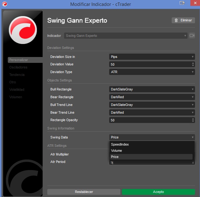Click the cTrader logo in title bar
The height and width of the screenshot is (197, 200).
(x=5, y=4)
